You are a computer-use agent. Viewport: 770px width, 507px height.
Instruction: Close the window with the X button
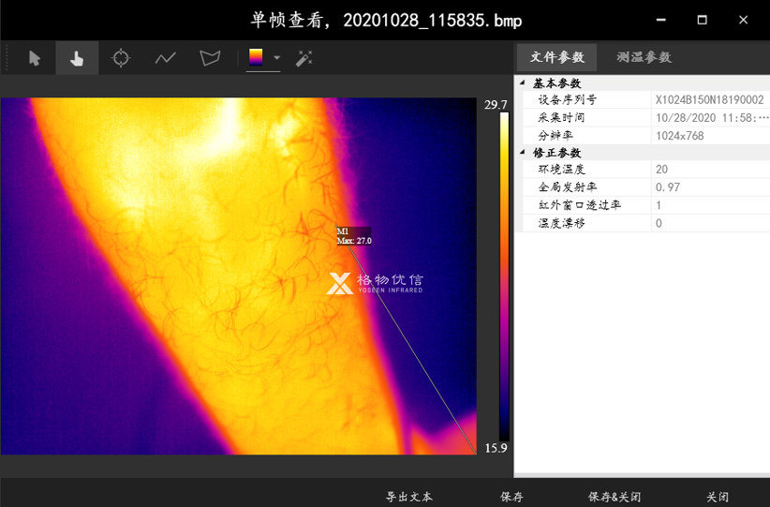(x=743, y=20)
